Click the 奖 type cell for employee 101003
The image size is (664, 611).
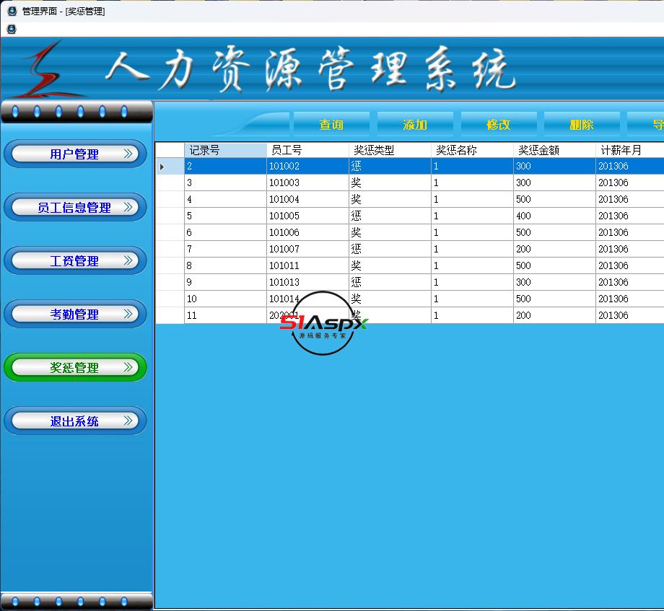[390, 183]
